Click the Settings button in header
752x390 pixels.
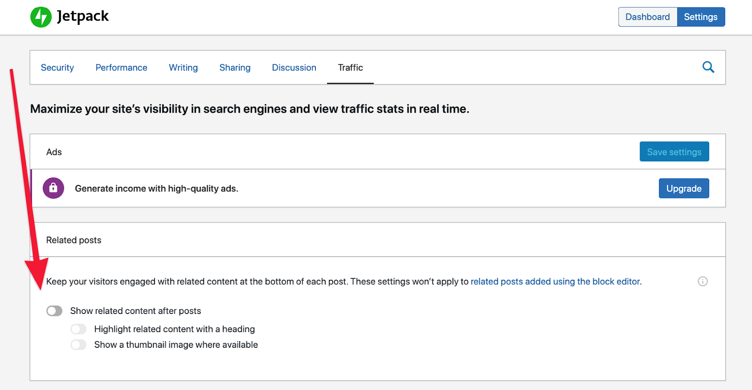[700, 17]
